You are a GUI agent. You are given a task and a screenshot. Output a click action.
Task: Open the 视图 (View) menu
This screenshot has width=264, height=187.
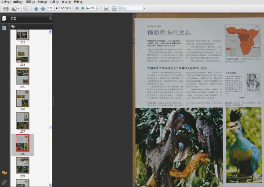click(x=30, y=2)
